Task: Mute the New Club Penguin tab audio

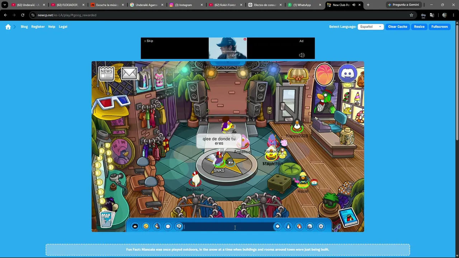Action: pyautogui.click(x=354, y=5)
